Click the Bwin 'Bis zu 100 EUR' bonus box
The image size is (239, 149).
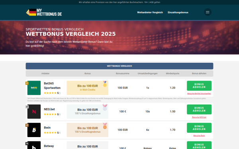click(88, 130)
